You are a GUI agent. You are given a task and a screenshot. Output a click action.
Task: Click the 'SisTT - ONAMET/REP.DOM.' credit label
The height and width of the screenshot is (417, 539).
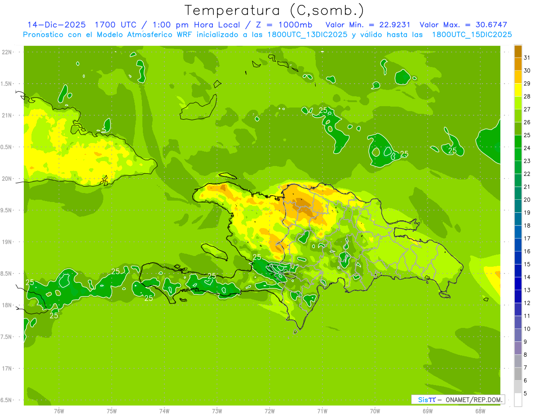click(x=458, y=399)
